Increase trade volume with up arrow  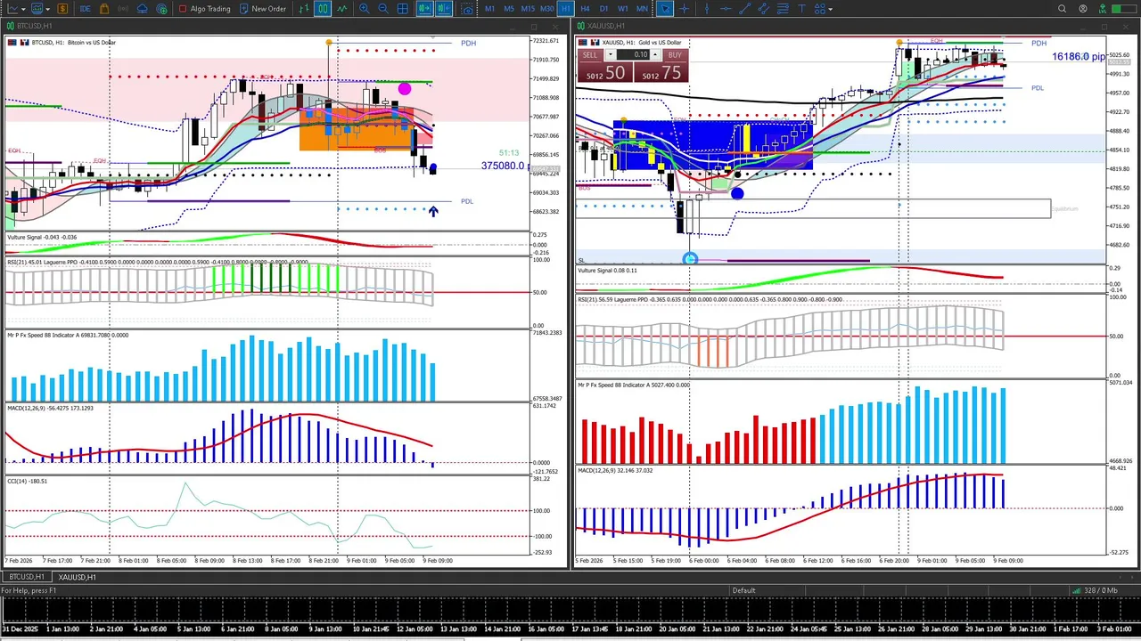(655, 55)
